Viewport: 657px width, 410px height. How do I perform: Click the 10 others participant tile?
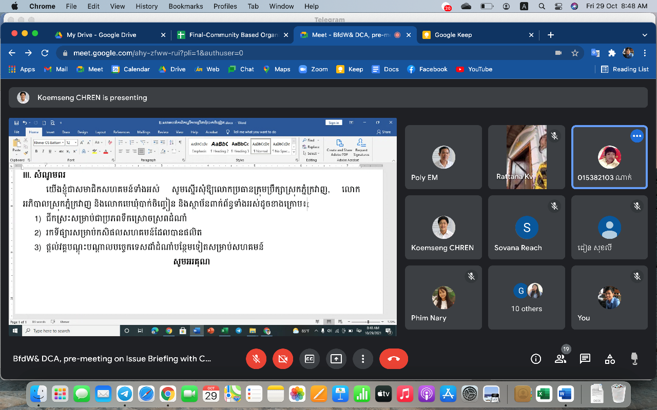click(527, 297)
